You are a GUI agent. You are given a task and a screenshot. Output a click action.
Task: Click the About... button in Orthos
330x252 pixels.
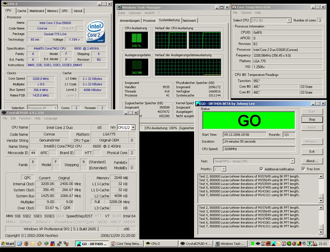[x=312, y=161]
